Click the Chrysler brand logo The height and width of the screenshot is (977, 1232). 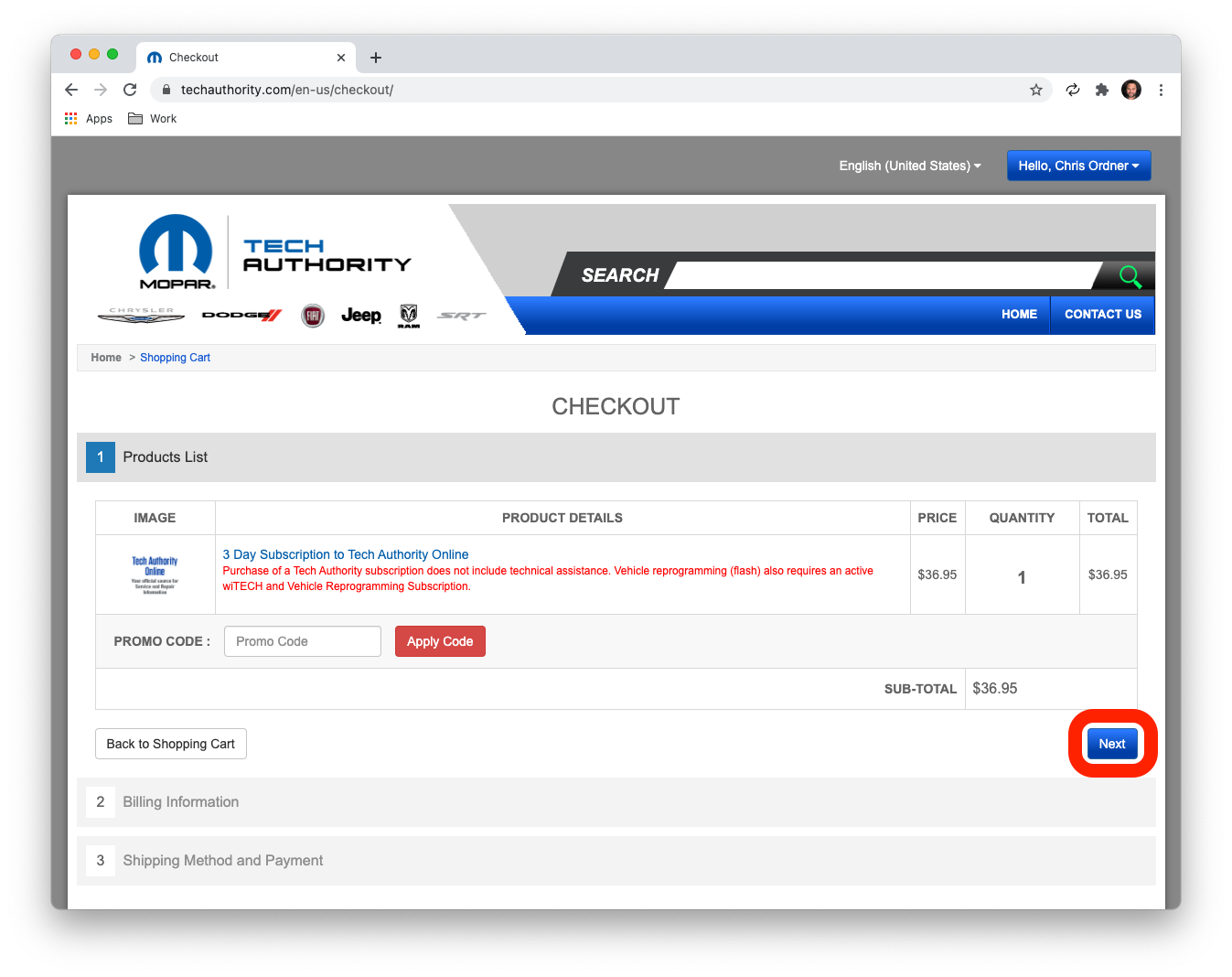click(142, 316)
